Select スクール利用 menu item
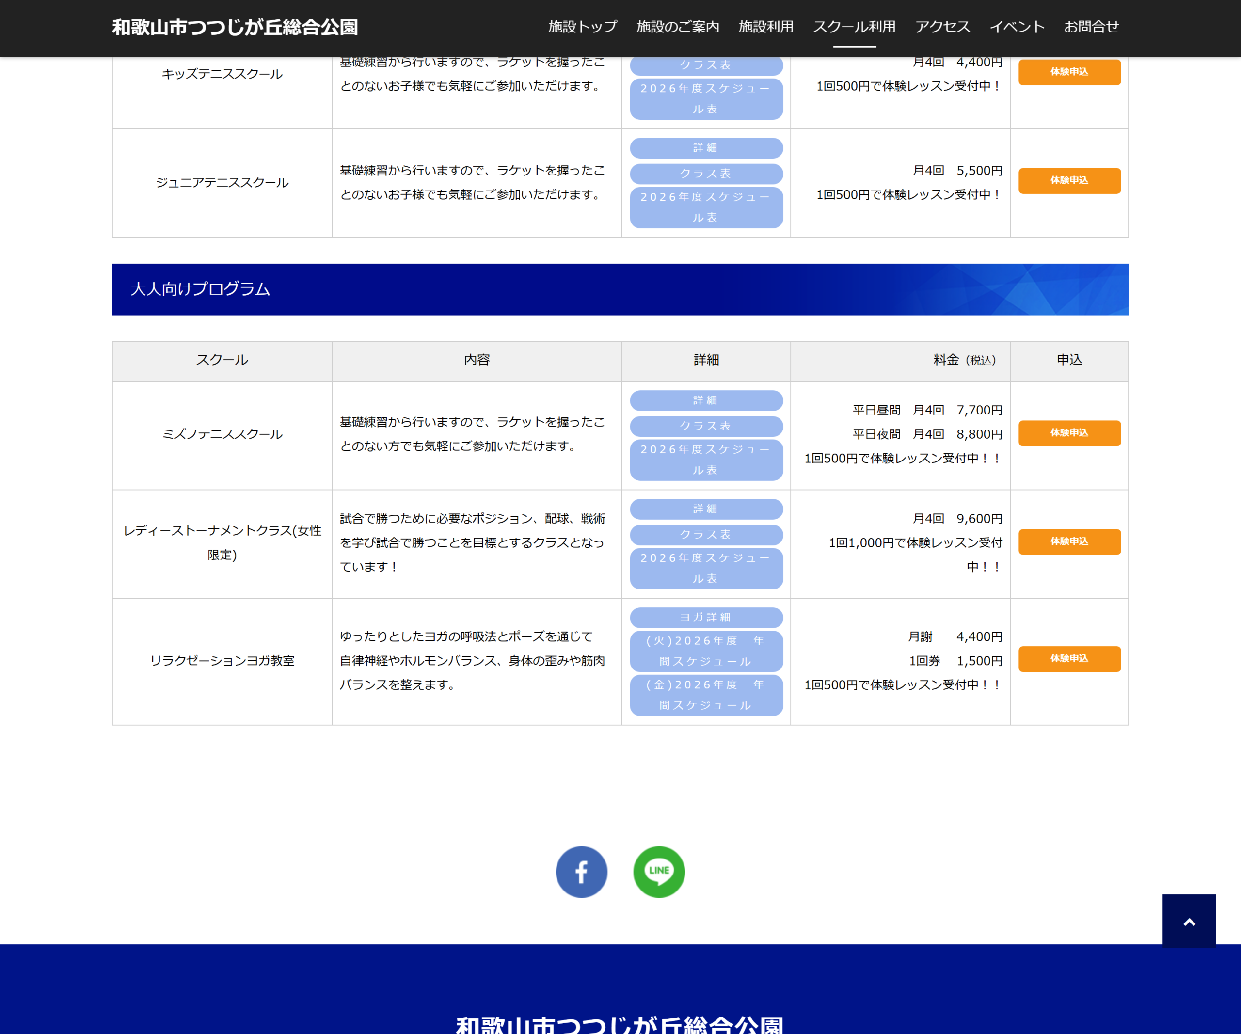1241x1034 pixels. [854, 27]
